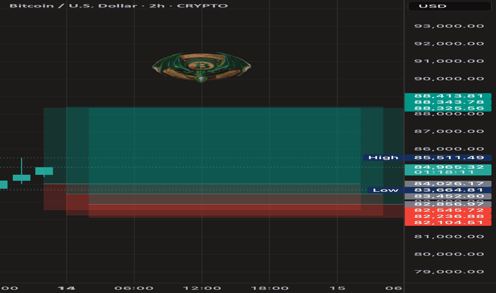
Task: Select the red stop-loss zone of the position
Action: [225, 211]
